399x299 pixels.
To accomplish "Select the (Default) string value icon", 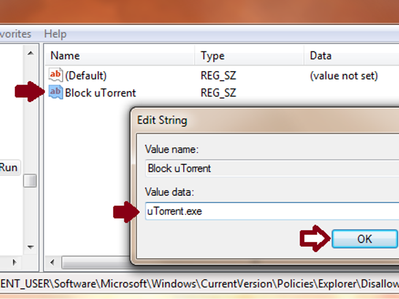I will click(56, 75).
